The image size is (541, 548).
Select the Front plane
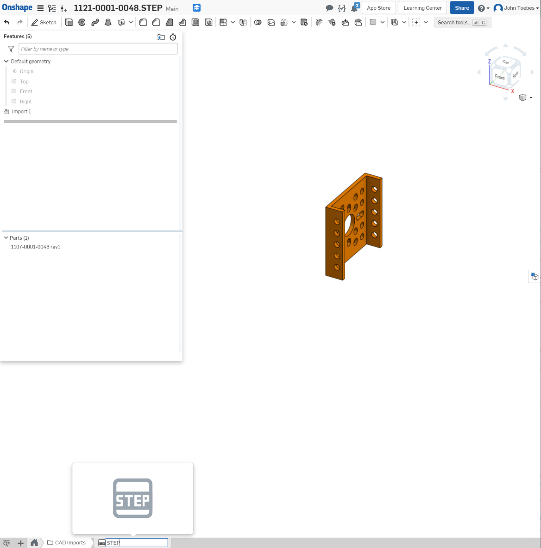(x=26, y=91)
